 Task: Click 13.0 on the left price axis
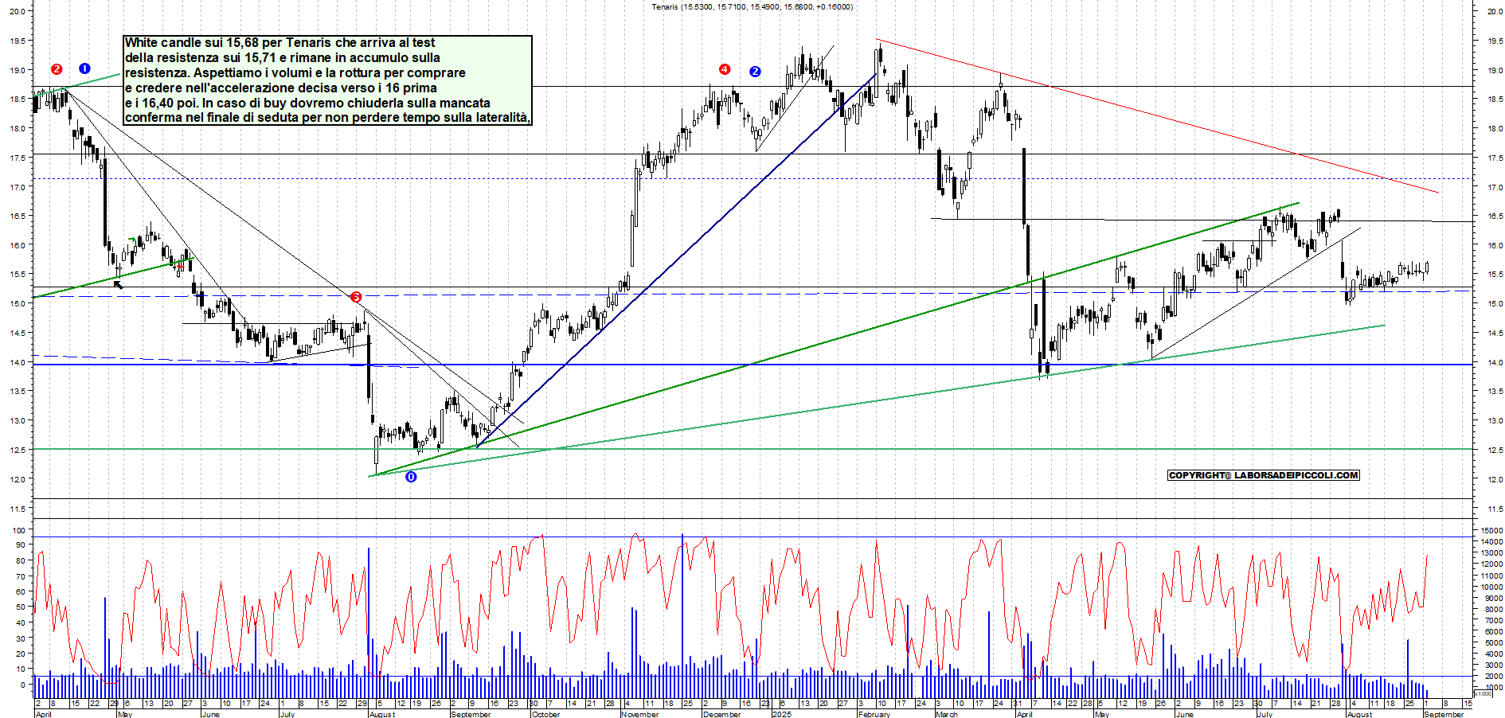tap(18, 420)
